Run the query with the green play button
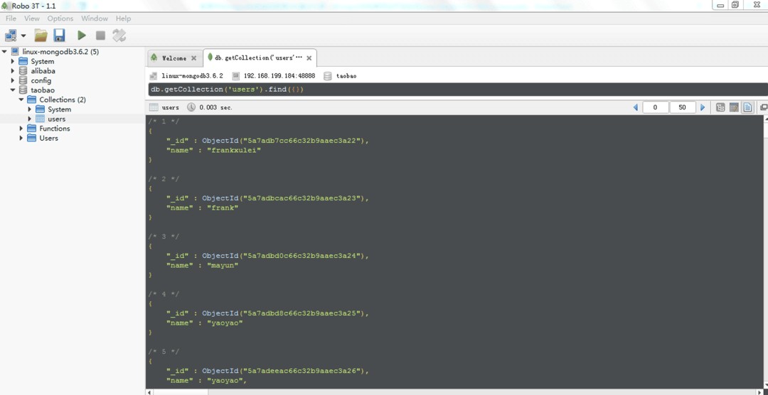 click(82, 35)
